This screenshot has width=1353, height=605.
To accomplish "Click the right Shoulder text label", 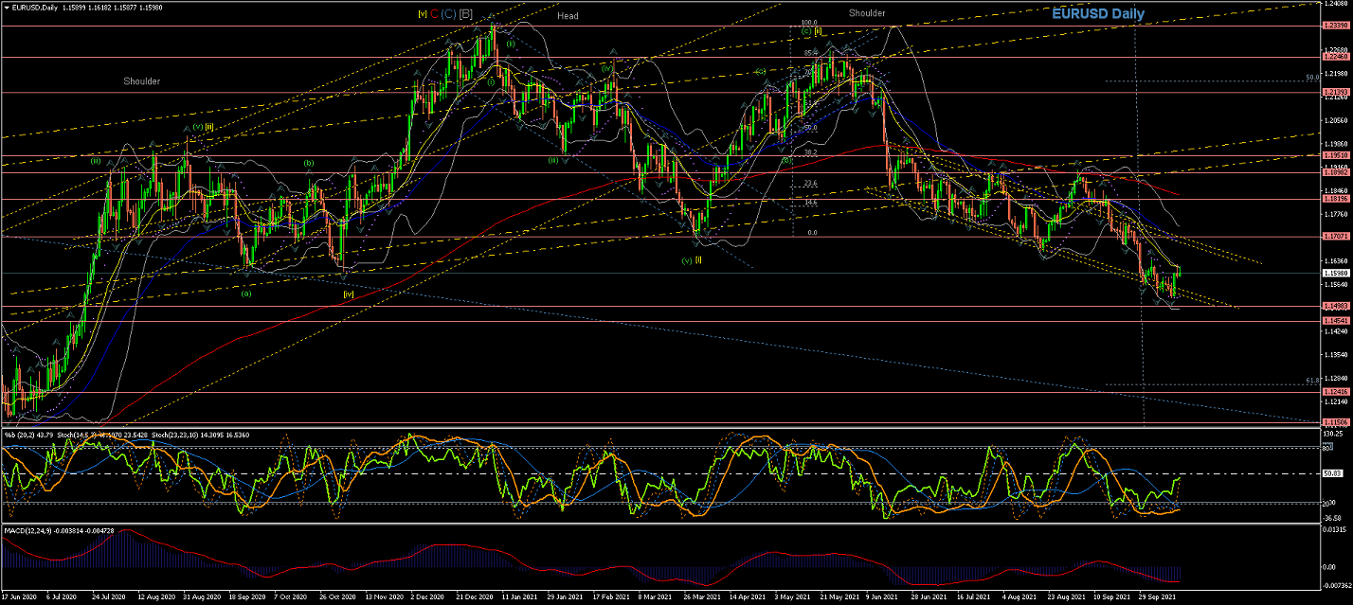I will click(867, 13).
